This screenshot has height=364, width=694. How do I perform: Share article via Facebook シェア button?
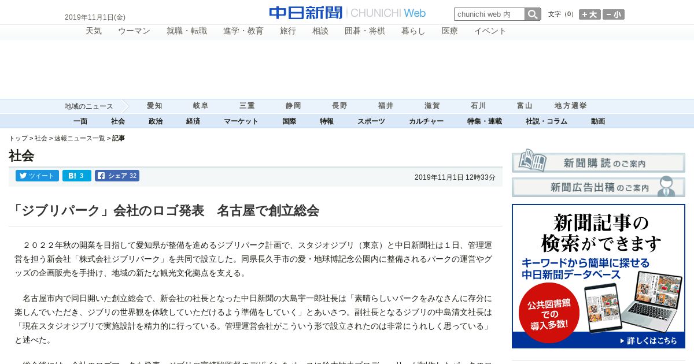[117, 176]
